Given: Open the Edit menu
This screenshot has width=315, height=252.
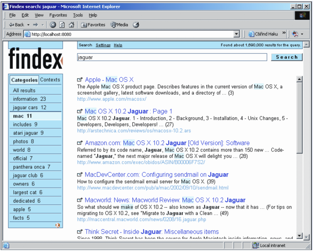Looking at the screenshot, I should [x=25, y=15].
